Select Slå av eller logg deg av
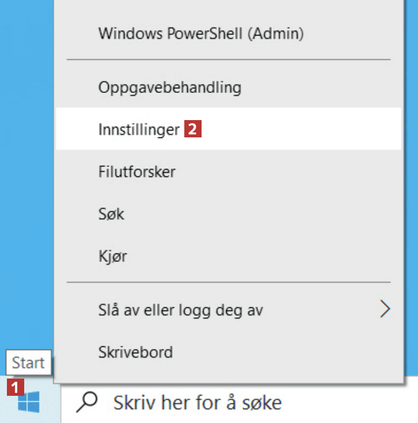 coord(180,310)
